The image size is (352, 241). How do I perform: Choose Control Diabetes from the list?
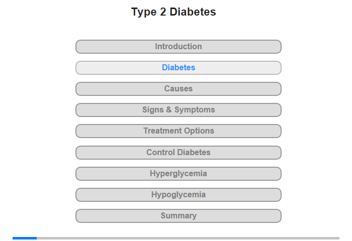coord(178,152)
